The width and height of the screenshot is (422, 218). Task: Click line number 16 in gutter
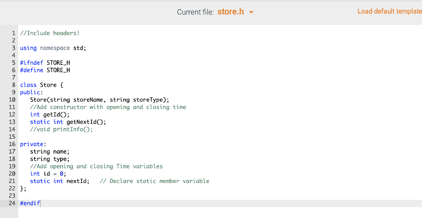(12, 144)
